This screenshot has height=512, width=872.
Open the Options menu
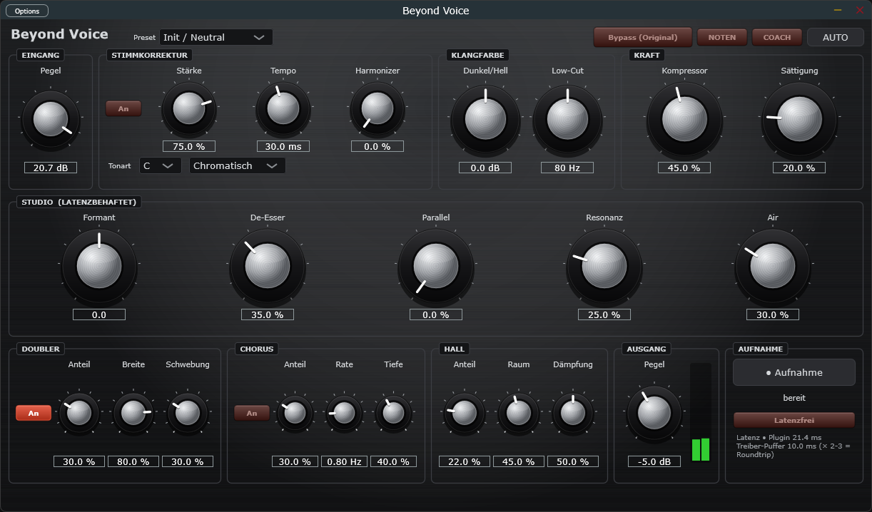[27, 11]
